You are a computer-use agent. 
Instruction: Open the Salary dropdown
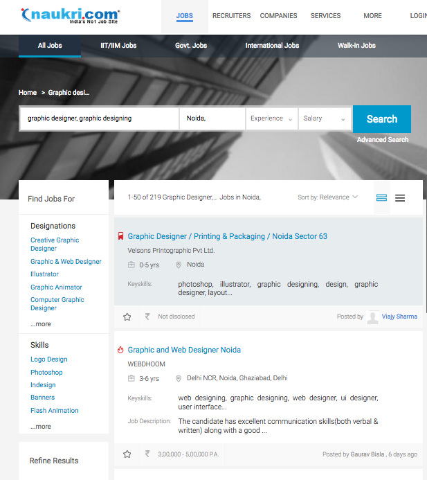click(x=325, y=118)
